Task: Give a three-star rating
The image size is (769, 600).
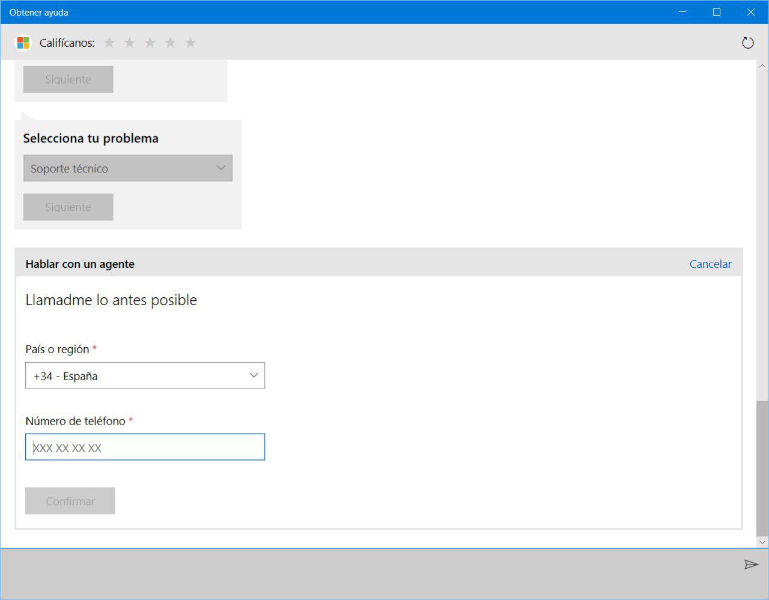Action: pyautogui.click(x=150, y=43)
